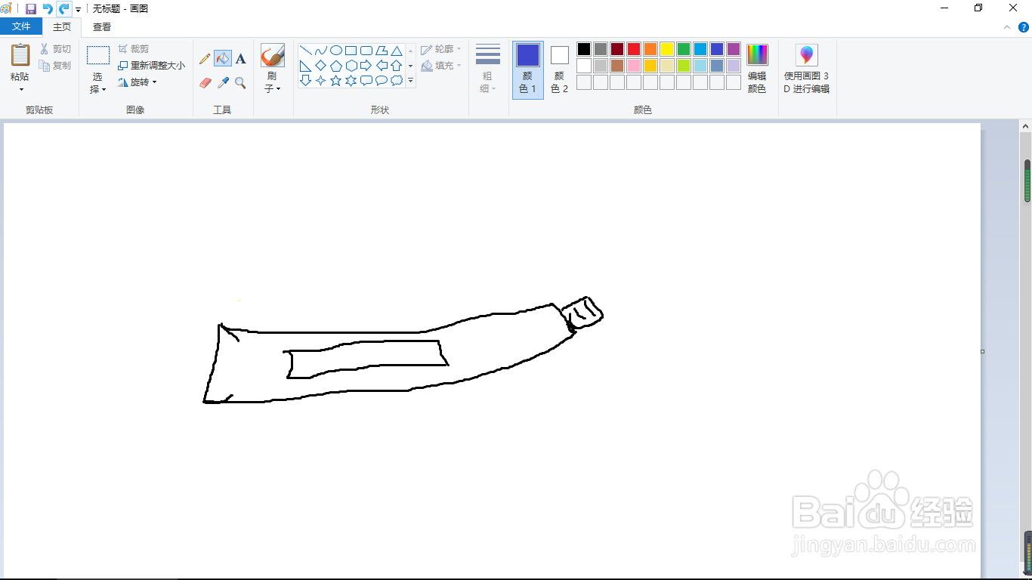Click the Save icon in quick access toolbar
The width and height of the screenshot is (1032, 580).
31,9
